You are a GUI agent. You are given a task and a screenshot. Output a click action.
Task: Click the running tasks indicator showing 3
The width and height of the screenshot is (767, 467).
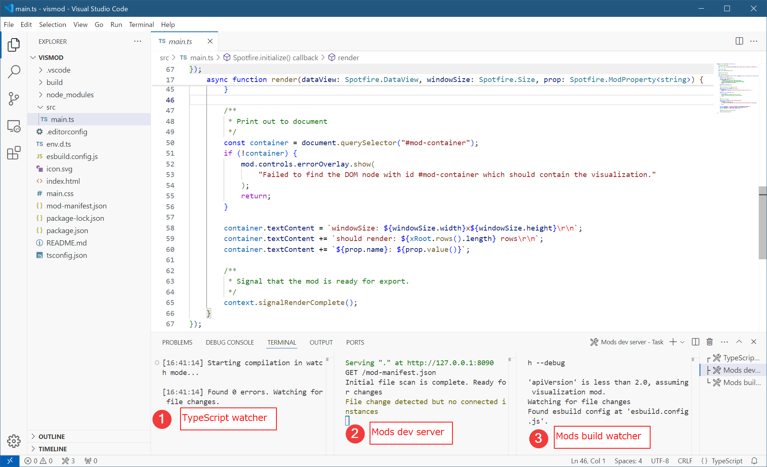(68, 461)
